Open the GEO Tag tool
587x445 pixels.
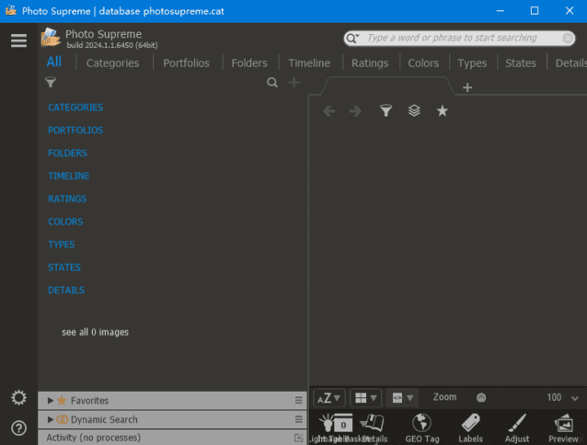[x=422, y=428]
